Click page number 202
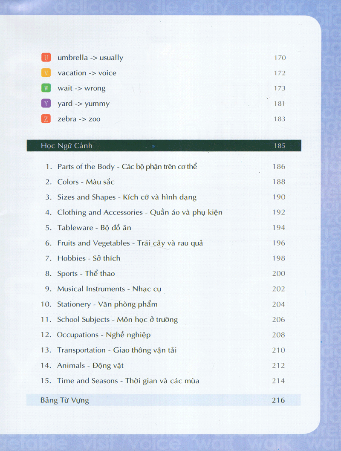The image size is (341, 451). pyautogui.click(x=279, y=289)
